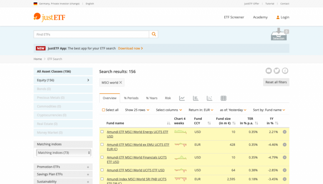Open Amundi ETF MSCI World Energy fund link
Image resolution: width=323 pixels, height=184 pixels.
[x=138, y=134]
